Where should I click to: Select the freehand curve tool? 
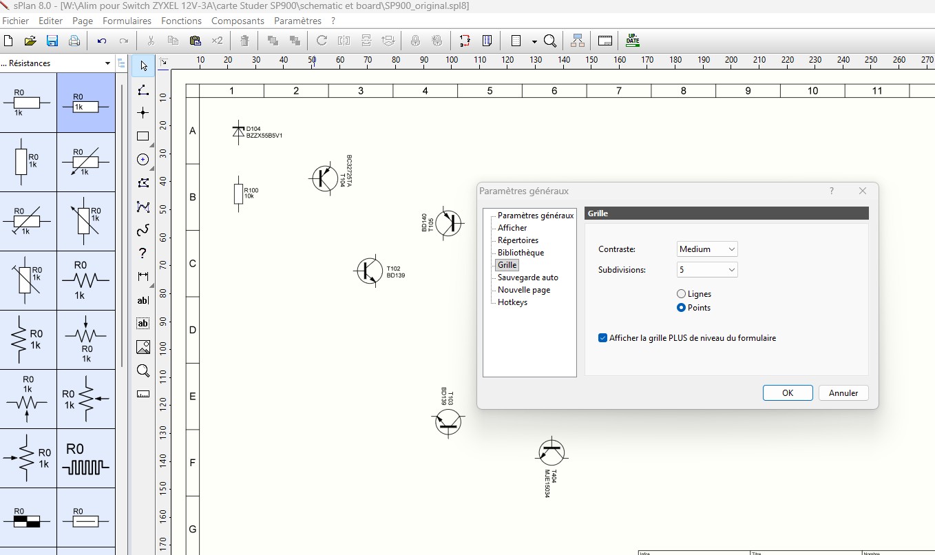(x=143, y=230)
